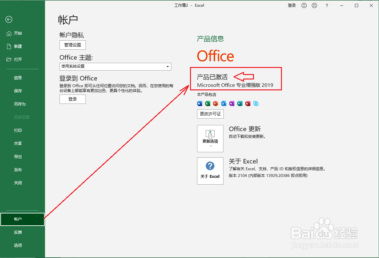Click the 产品已激活 text
379x258 pixels.
212,77
